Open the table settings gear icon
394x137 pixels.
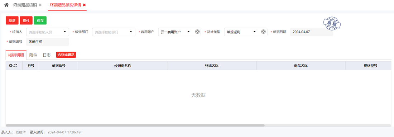pyautogui.click(x=10, y=66)
